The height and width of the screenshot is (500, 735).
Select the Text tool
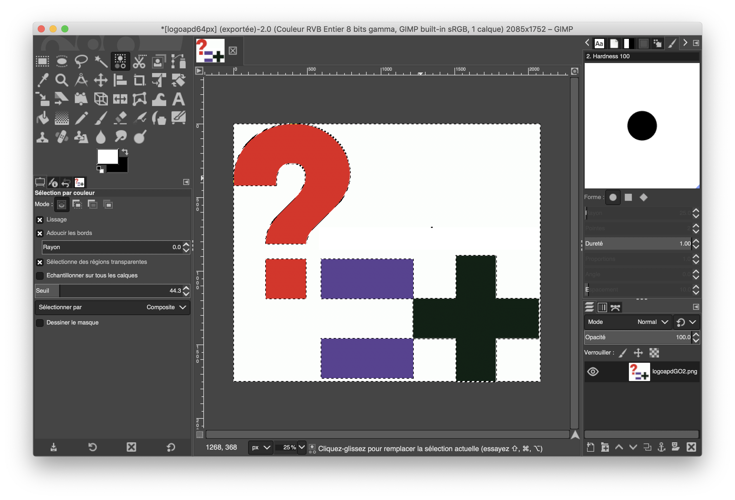(x=178, y=99)
